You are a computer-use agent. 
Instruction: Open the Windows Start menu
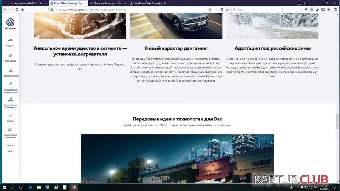(x=4, y=187)
